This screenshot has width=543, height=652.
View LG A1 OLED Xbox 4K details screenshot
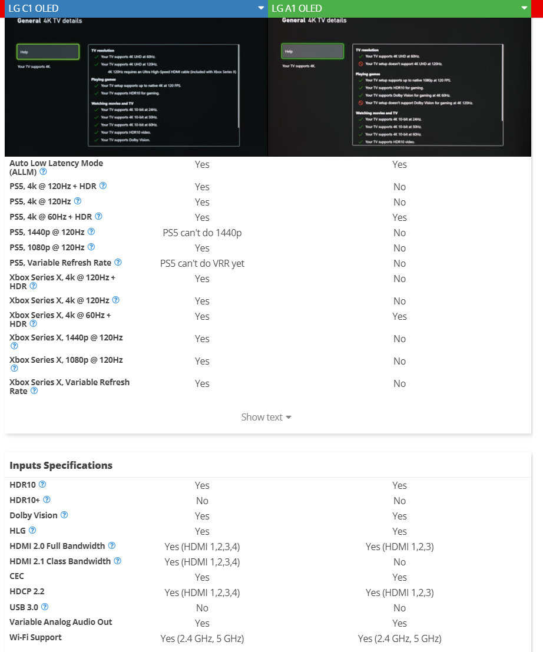pyautogui.click(x=399, y=87)
